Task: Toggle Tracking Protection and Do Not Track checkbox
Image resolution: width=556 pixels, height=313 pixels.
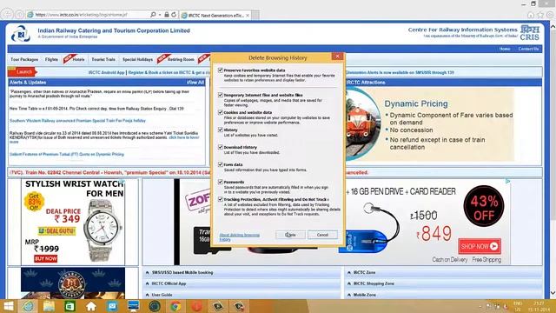Action: pos(221,199)
